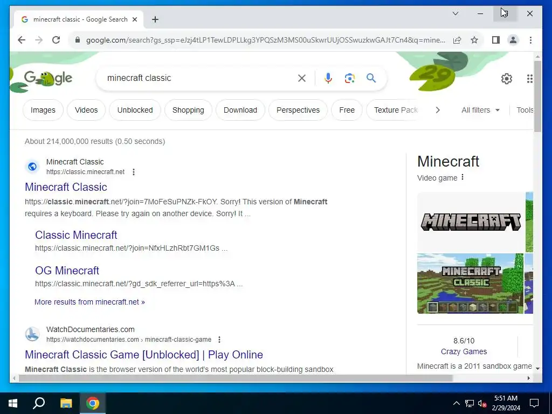Image resolution: width=552 pixels, height=414 pixels.
Task: Open the taskbar clock showing 5:51 AM
Action: [506, 403]
